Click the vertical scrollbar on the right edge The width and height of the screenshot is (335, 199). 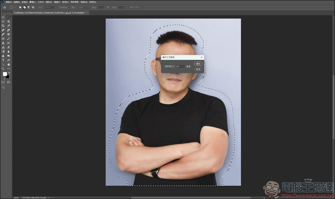pos(334,107)
